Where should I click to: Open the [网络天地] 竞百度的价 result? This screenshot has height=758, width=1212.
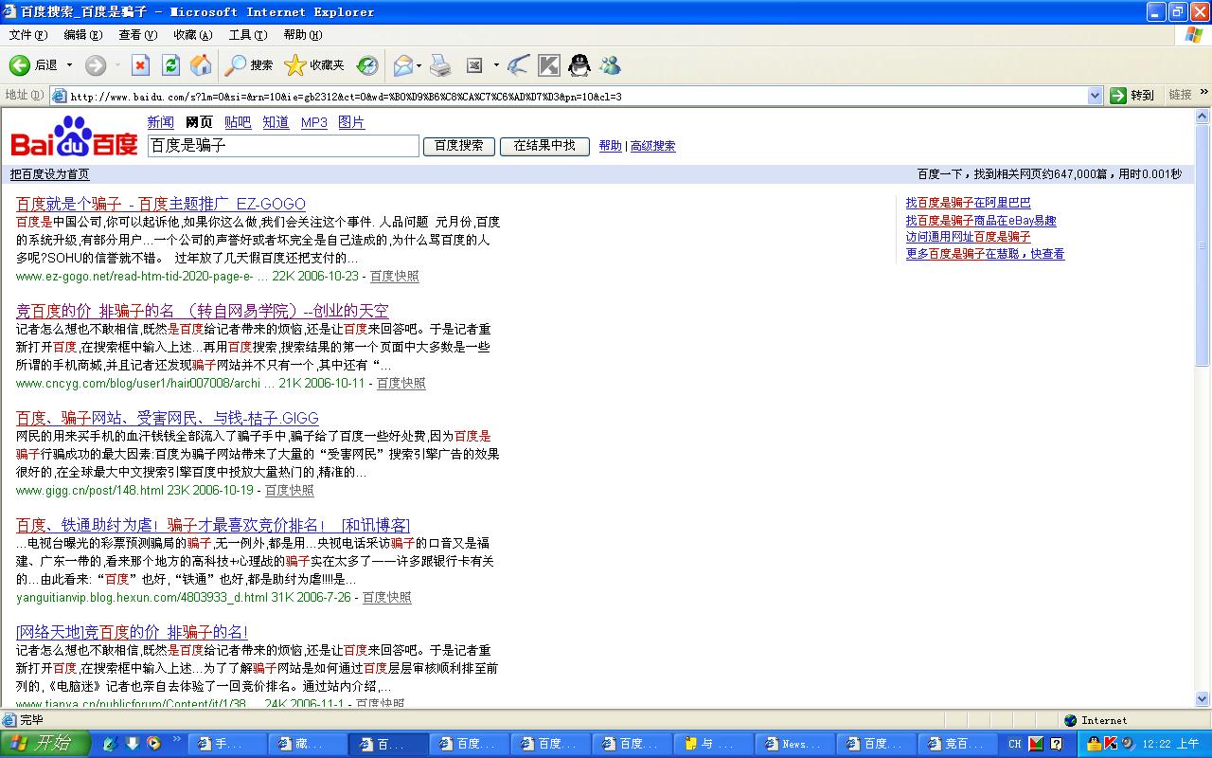[x=132, y=632]
